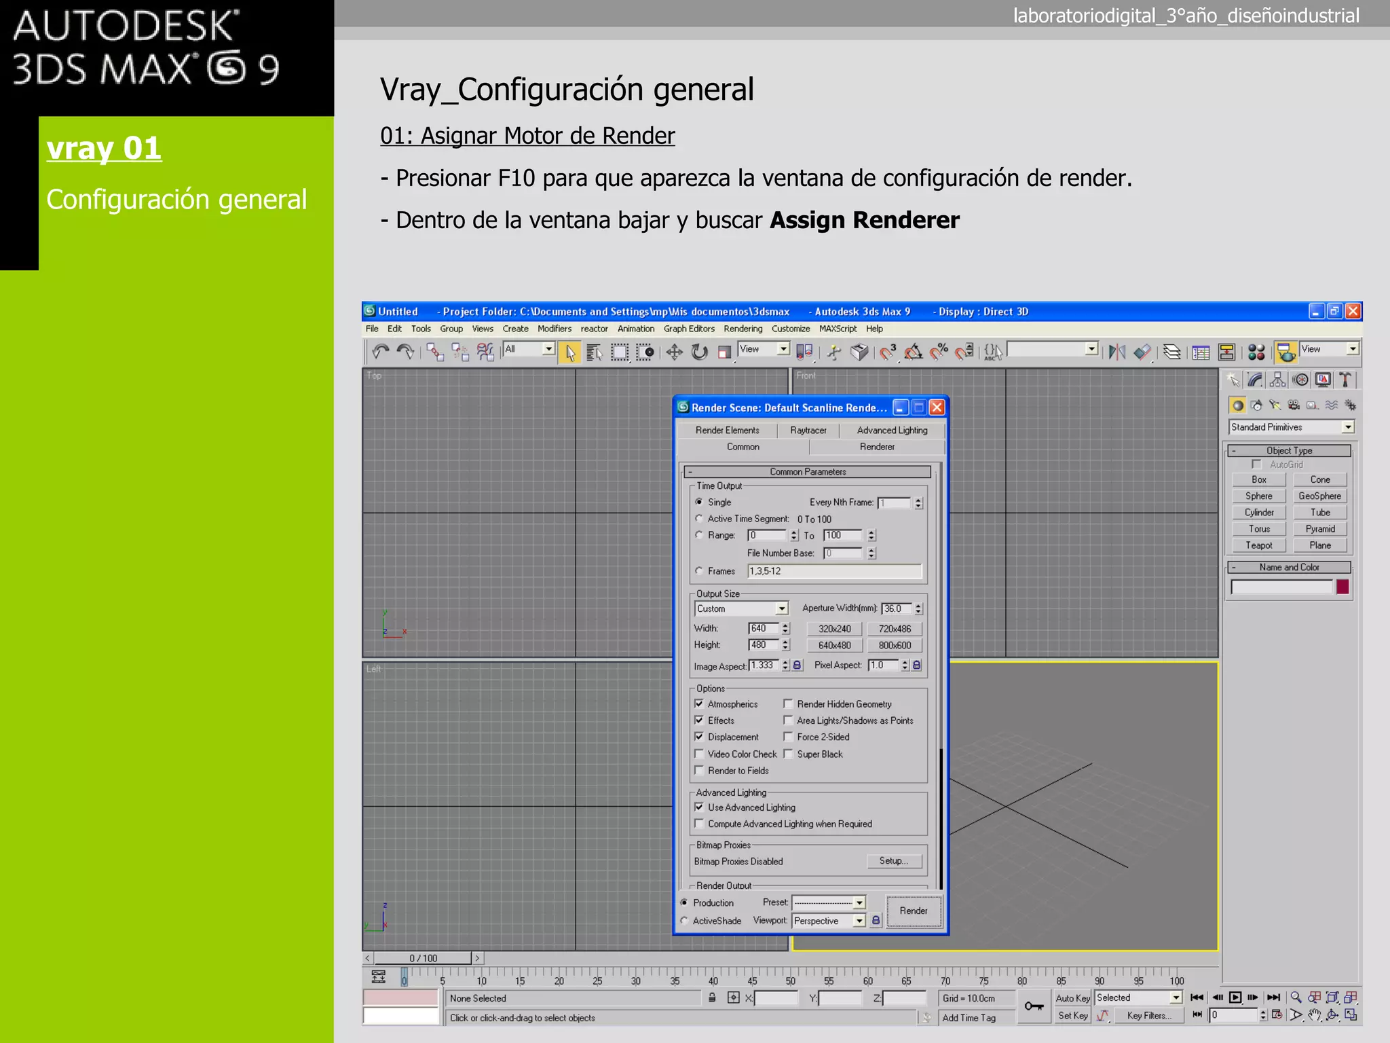Toggle the Angle Snap icon
This screenshot has width=1390, height=1043.
[914, 352]
